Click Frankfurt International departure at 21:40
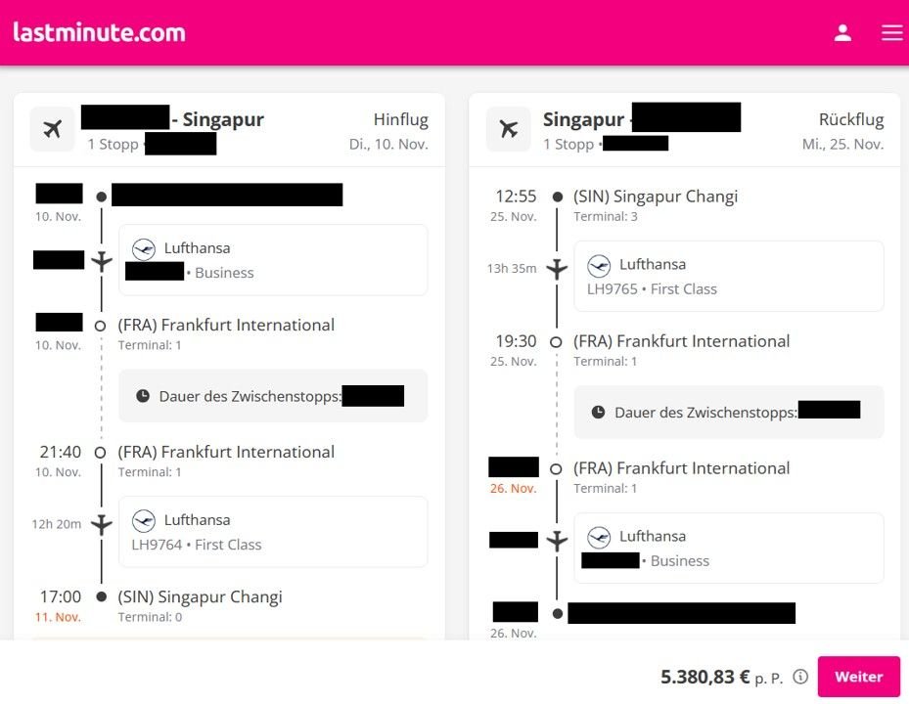 pyautogui.click(x=226, y=452)
